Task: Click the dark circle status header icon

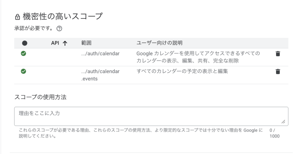Action: [x=25, y=43]
